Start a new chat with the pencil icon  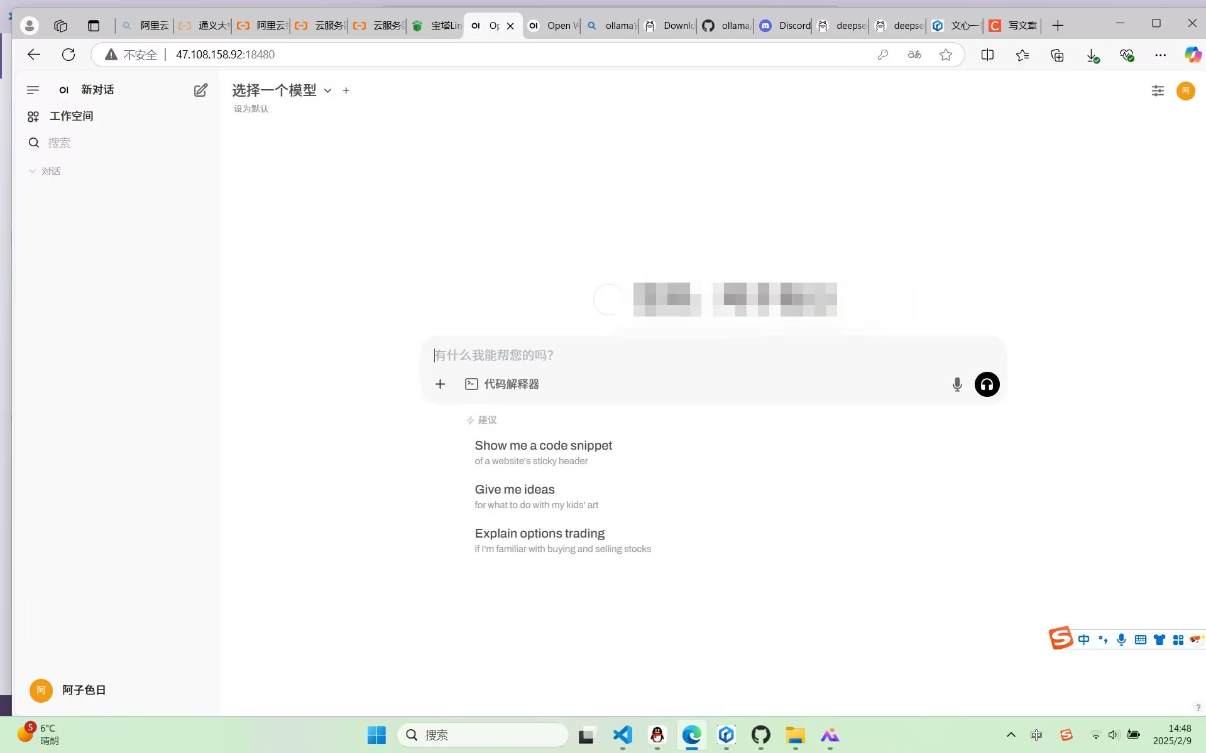(200, 90)
